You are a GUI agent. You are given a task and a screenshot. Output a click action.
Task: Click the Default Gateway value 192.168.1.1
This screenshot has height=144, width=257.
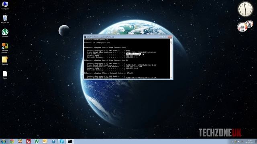pyautogui.click(x=132, y=57)
